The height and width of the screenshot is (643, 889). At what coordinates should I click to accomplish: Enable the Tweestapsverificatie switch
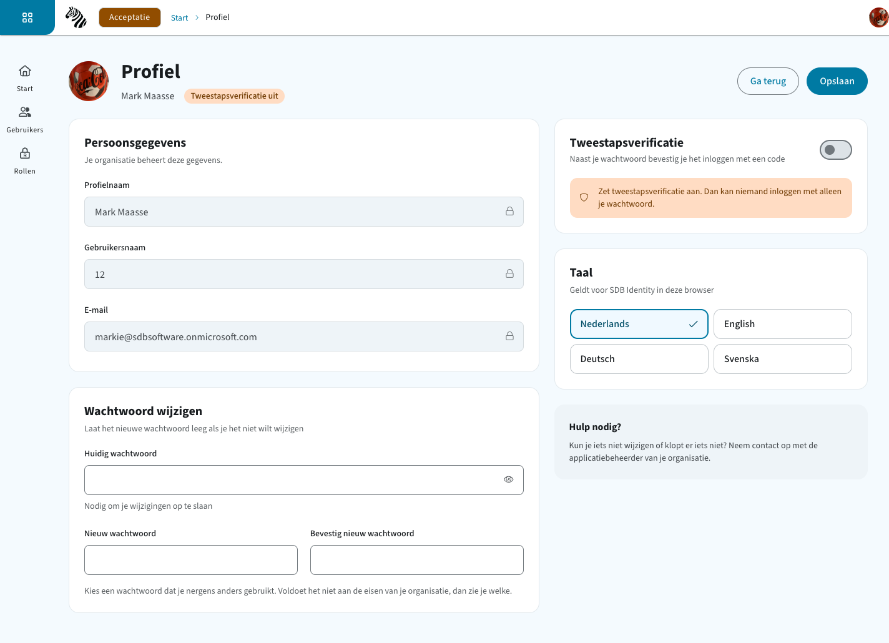[835, 150]
